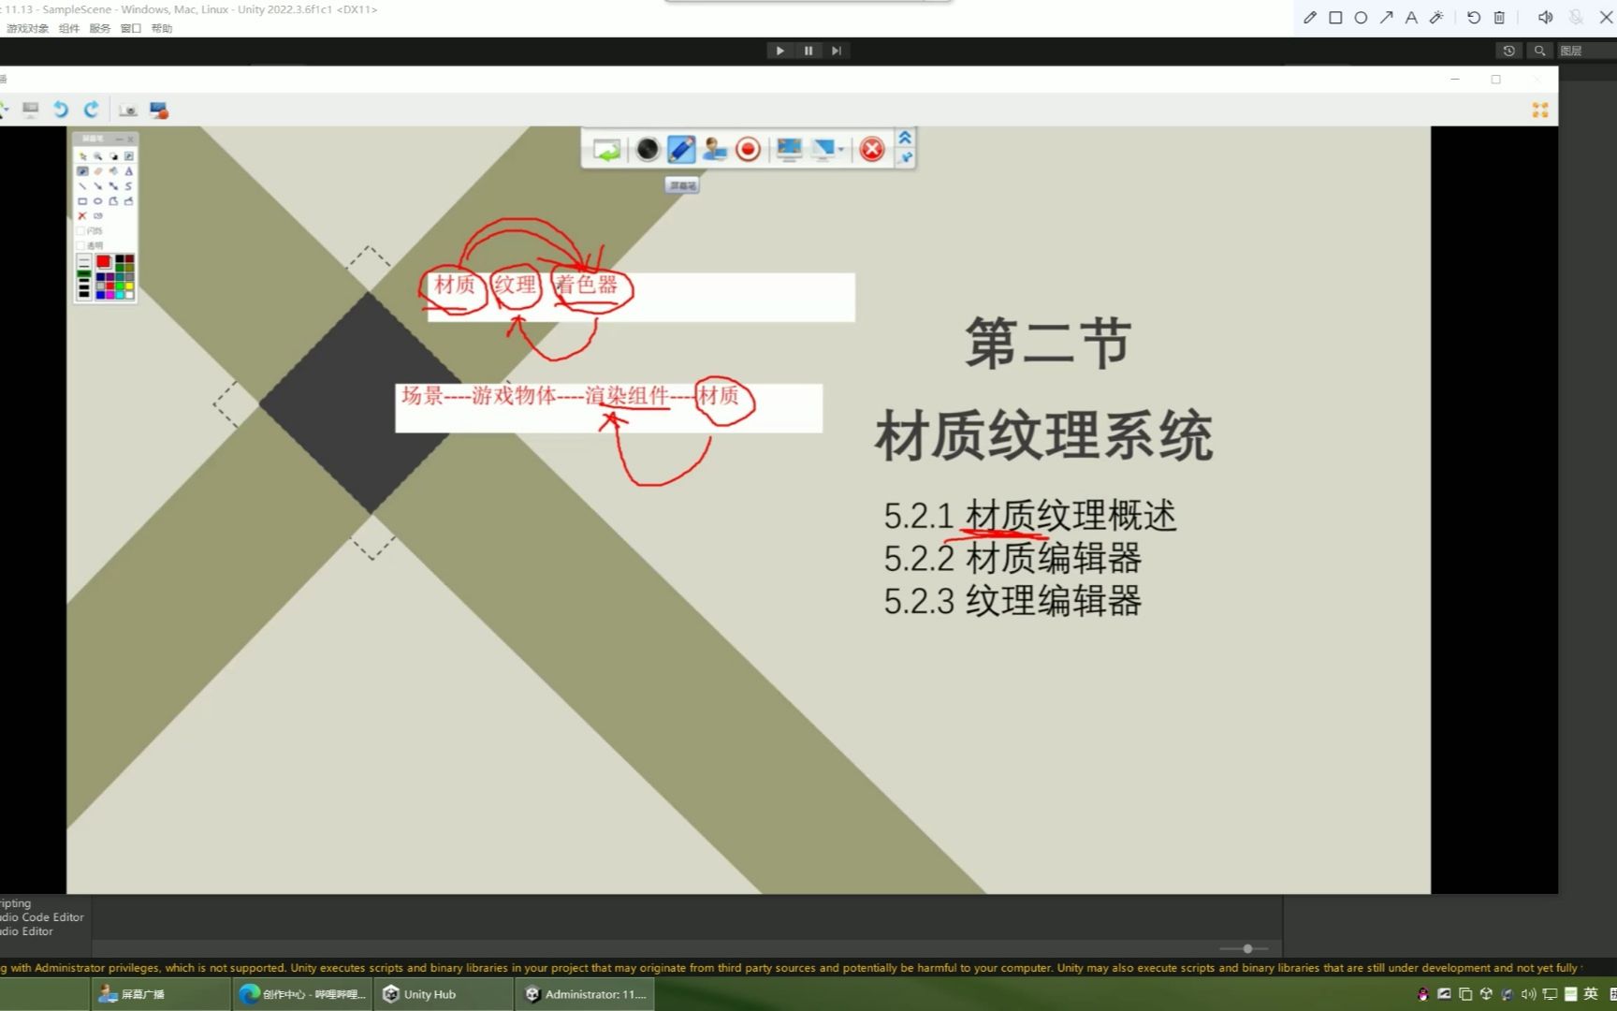
Task: Click the Unity search magnifier icon
Action: click(1539, 51)
